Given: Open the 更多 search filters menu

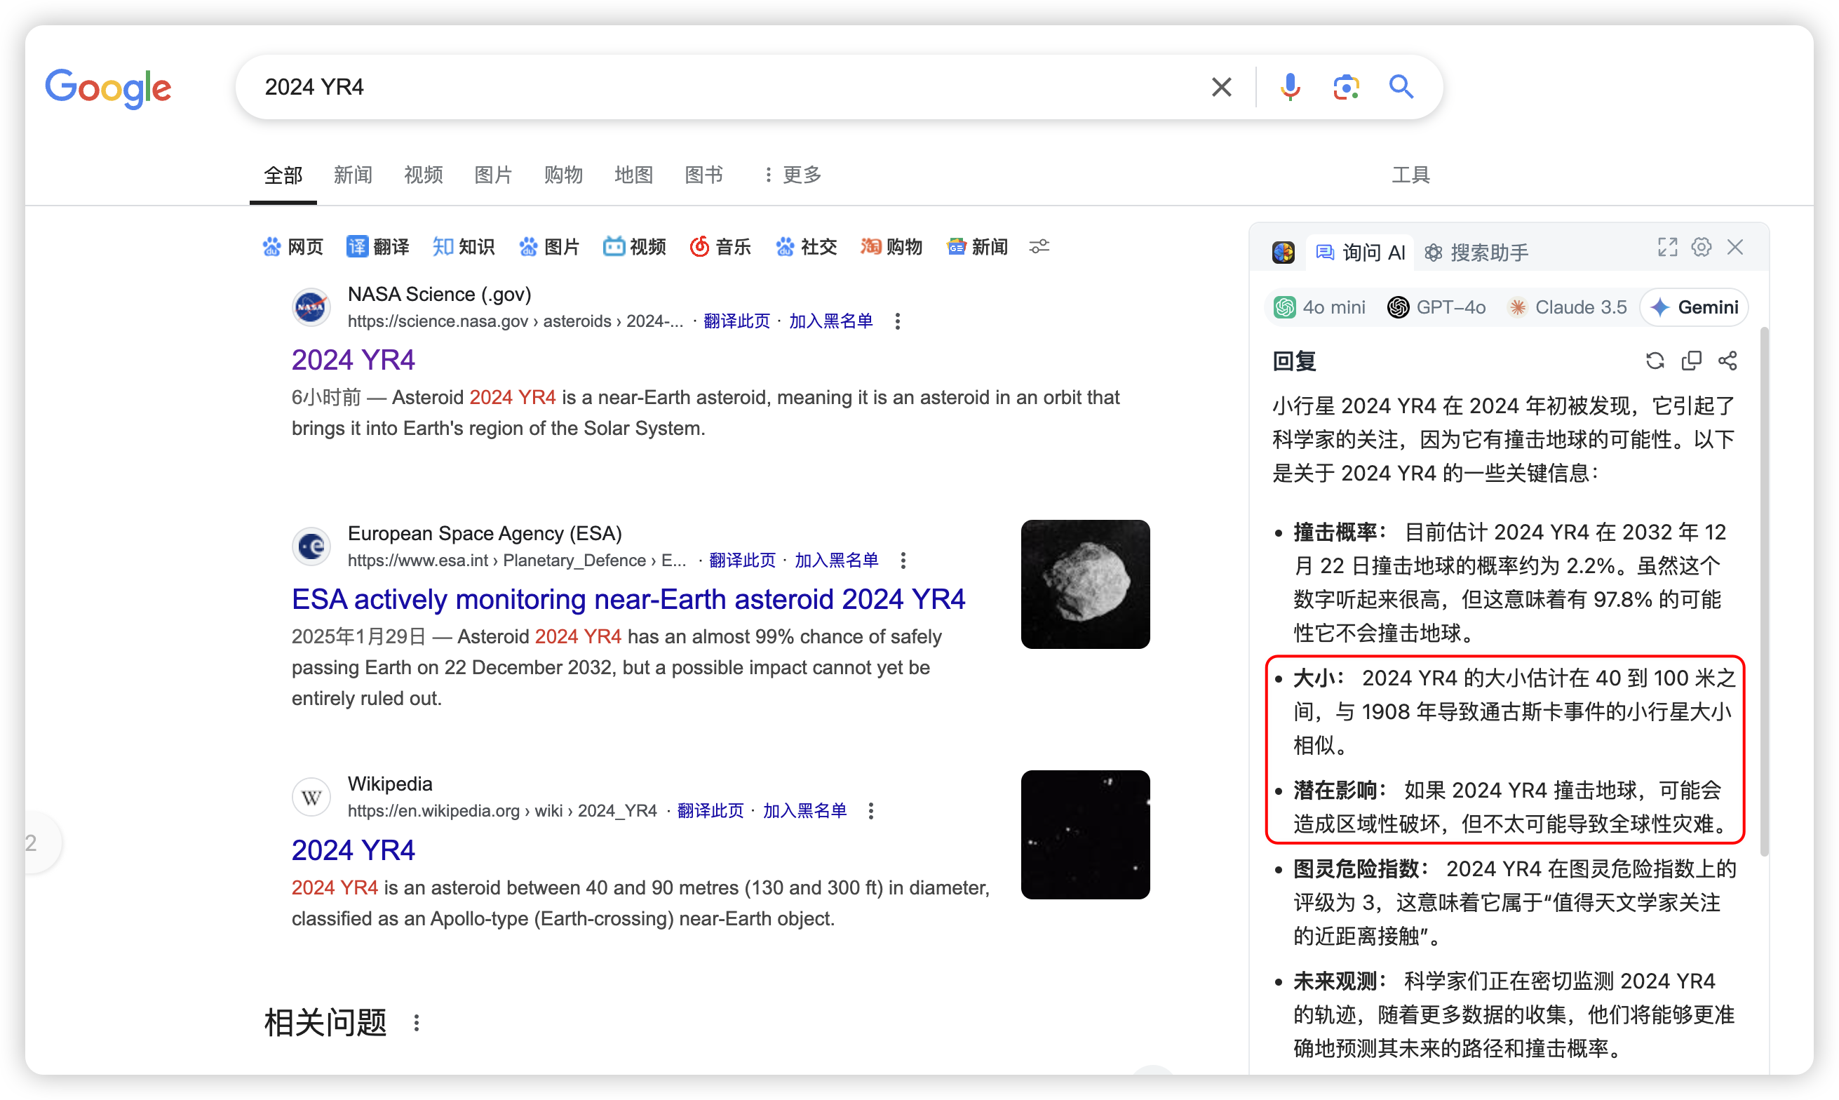Looking at the screenshot, I should click(793, 175).
